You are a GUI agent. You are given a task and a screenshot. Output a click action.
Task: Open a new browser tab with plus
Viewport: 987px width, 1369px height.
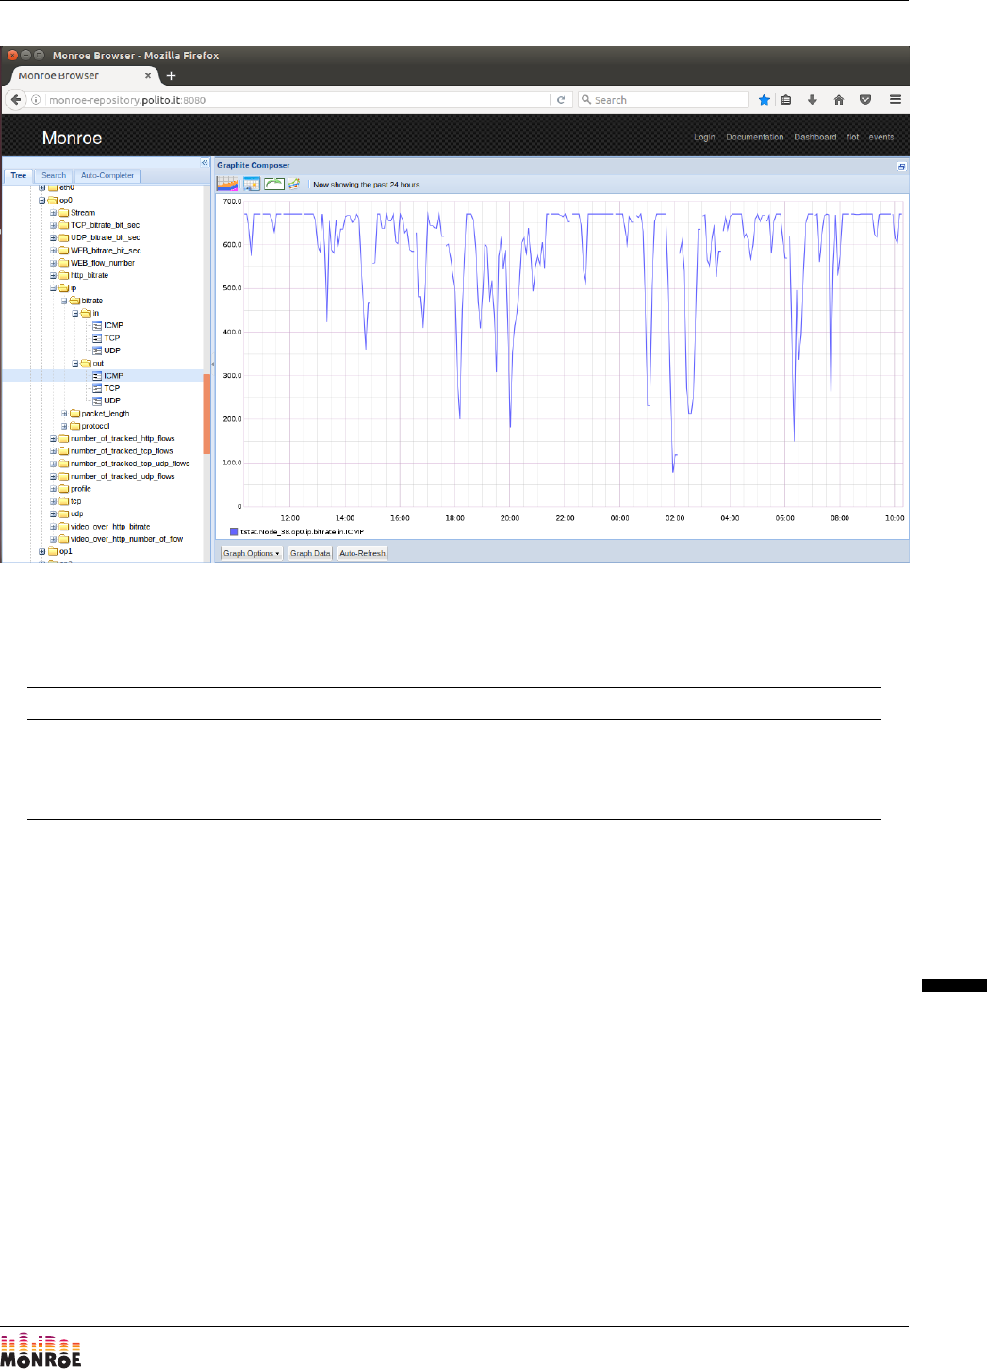coord(171,75)
